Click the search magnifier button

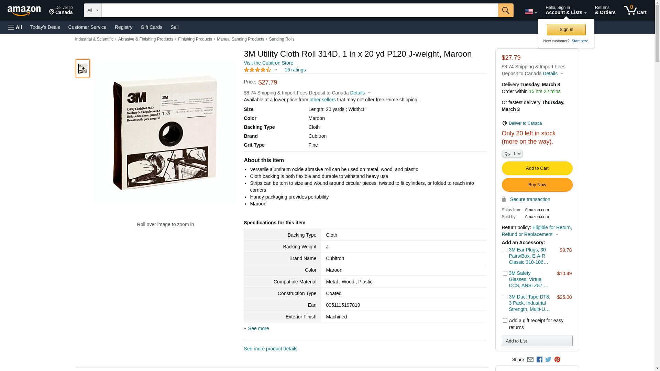click(505, 10)
